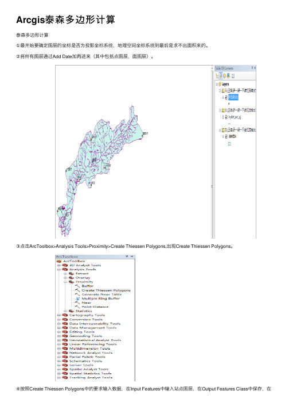Click the Editing Tools toolbox icon
Viewport: 289px width, 410px height.
65,332
